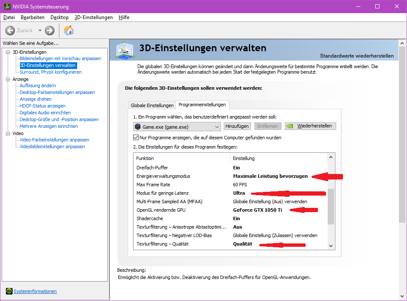This screenshot has height=301, width=407.
Task: Click the settings list scroll-down arrow
Action: click(x=331, y=246)
